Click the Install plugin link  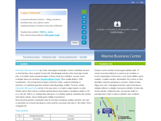[x=117, y=32]
